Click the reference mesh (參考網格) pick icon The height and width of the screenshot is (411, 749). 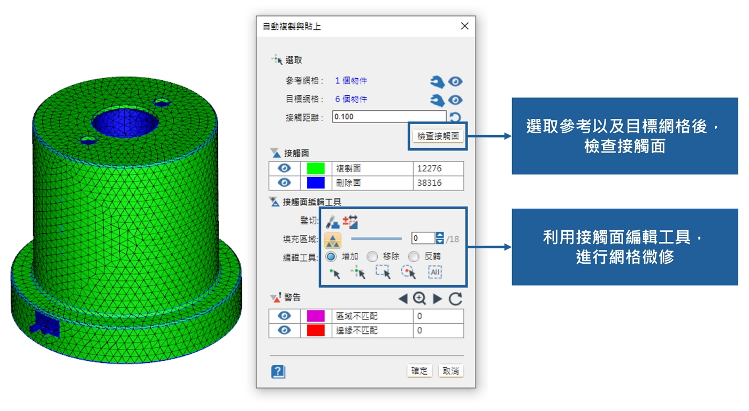437,82
